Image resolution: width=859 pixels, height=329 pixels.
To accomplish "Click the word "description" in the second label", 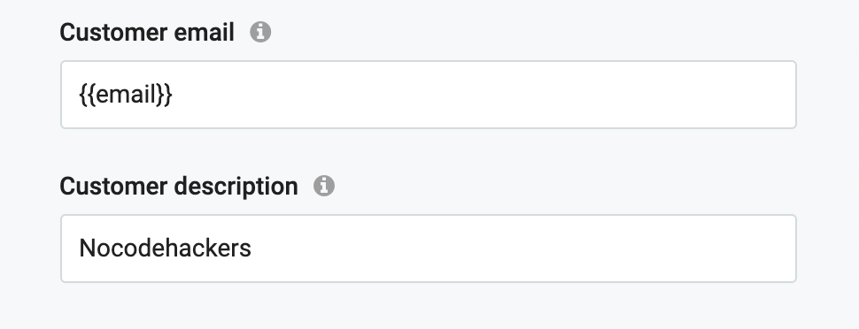I will [236, 187].
